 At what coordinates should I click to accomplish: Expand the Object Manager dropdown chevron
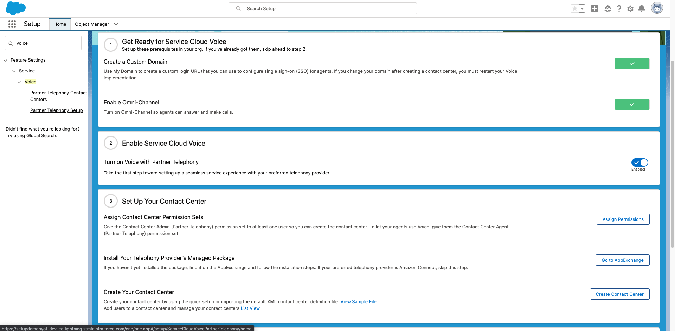pyautogui.click(x=116, y=24)
